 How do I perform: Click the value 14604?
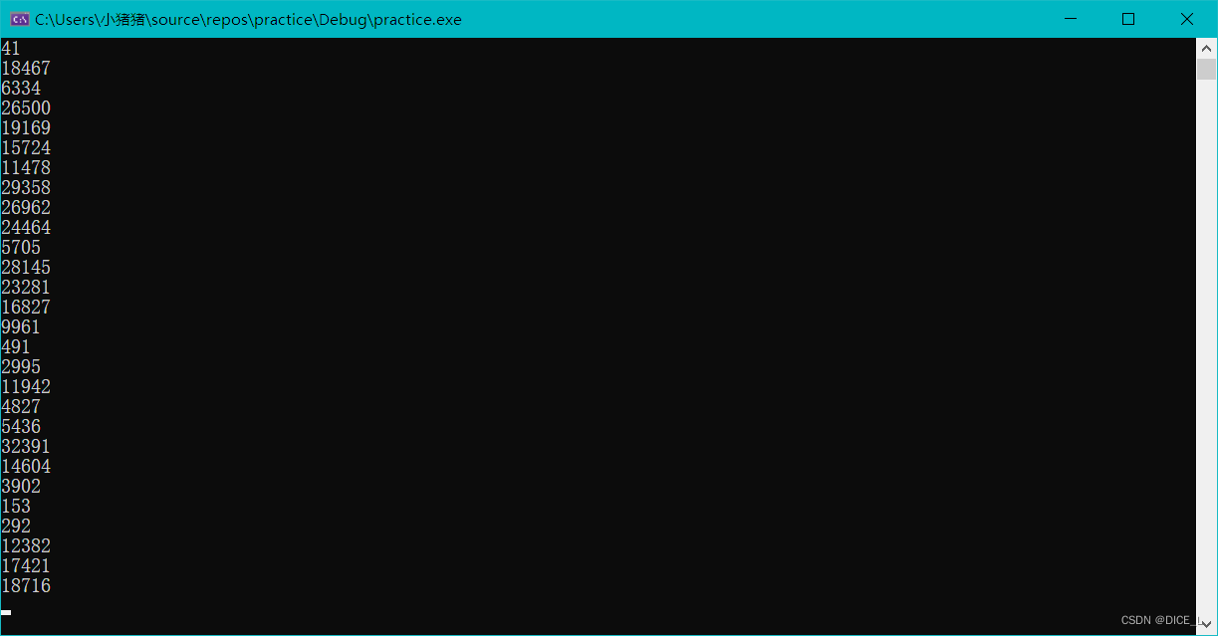(x=26, y=467)
